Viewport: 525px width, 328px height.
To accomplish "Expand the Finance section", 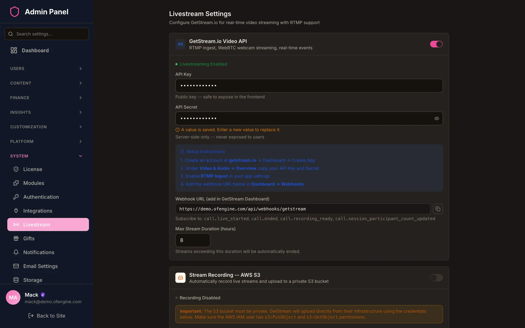I will 46,98.
